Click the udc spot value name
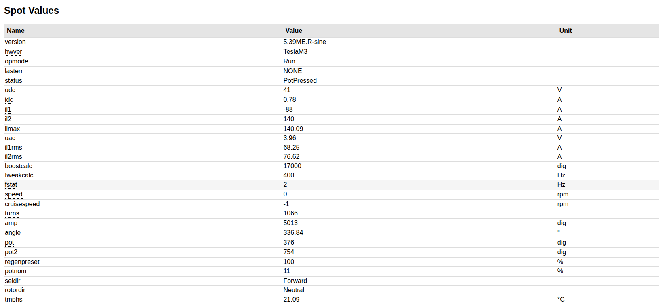 click(10, 90)
